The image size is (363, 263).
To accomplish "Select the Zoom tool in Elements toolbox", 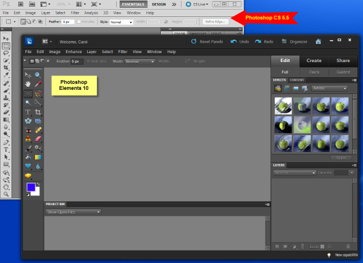I will tap(38, 75).
